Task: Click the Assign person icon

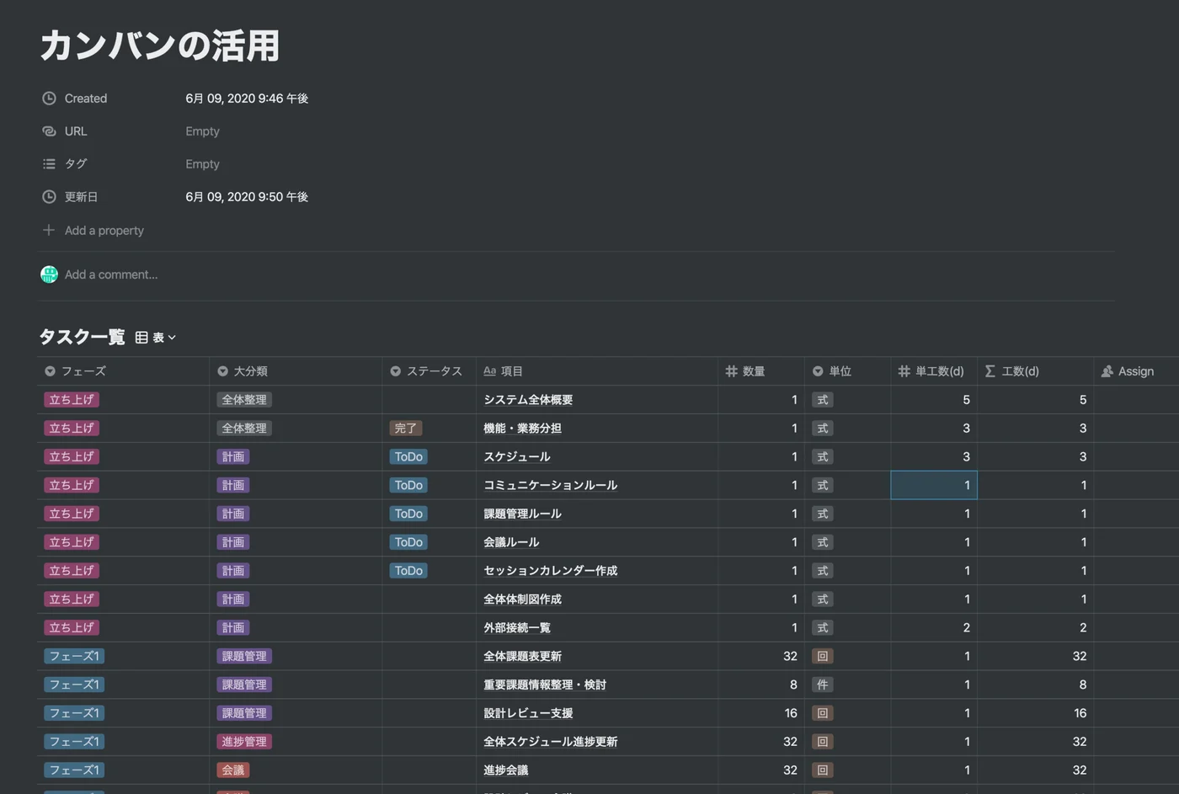Action: (x=1107, y=371)
